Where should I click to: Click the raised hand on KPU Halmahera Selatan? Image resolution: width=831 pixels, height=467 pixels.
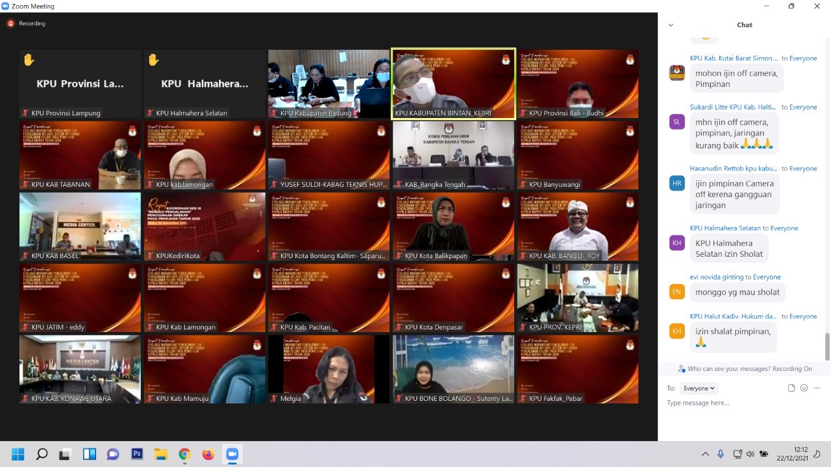pos(153,60)
